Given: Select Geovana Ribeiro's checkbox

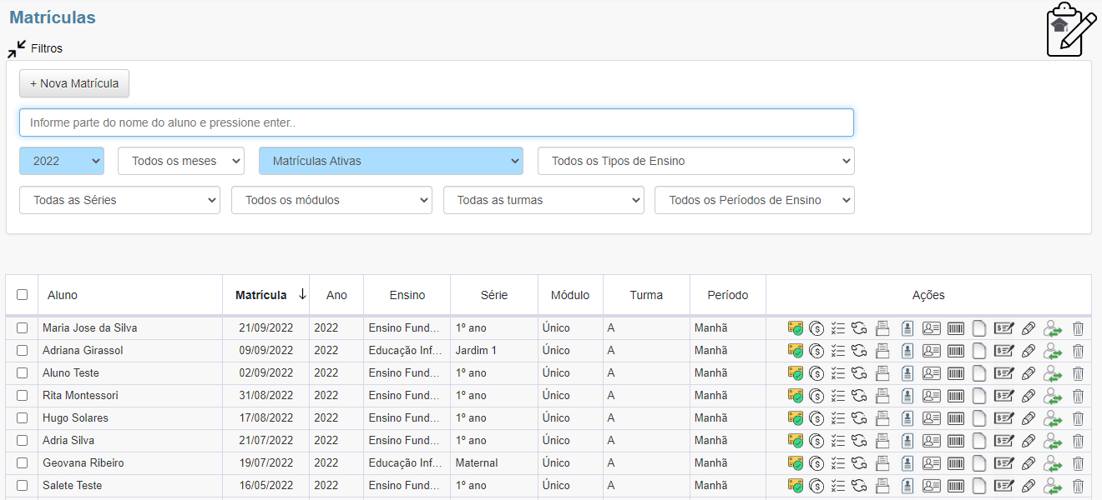Looking at the screenshot, I should [23, 463].
